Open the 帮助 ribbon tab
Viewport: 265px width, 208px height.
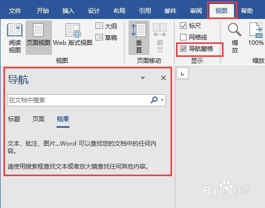pyautogui.click(x=246, y=11)
